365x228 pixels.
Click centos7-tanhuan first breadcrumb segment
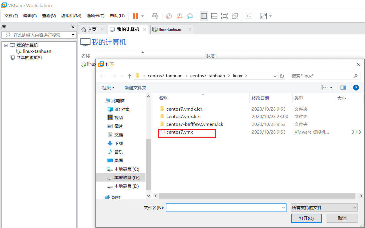[x=165, y=76]
